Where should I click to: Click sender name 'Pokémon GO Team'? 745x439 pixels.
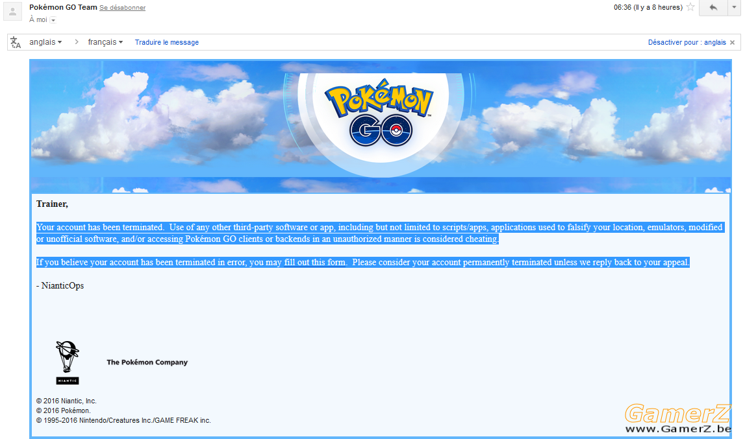[x=63, y=7]
